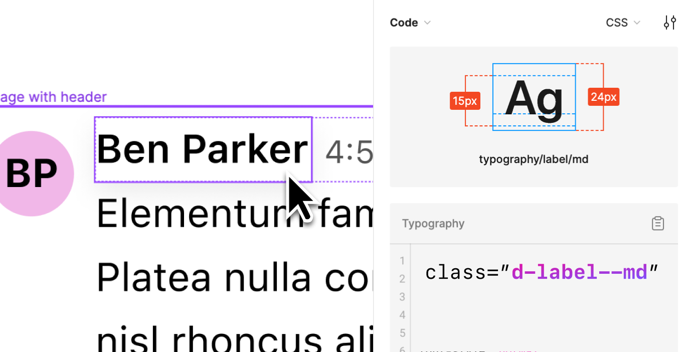Click the Typography section header
Screen dimensions: 694x352
[x=433, y=224]
